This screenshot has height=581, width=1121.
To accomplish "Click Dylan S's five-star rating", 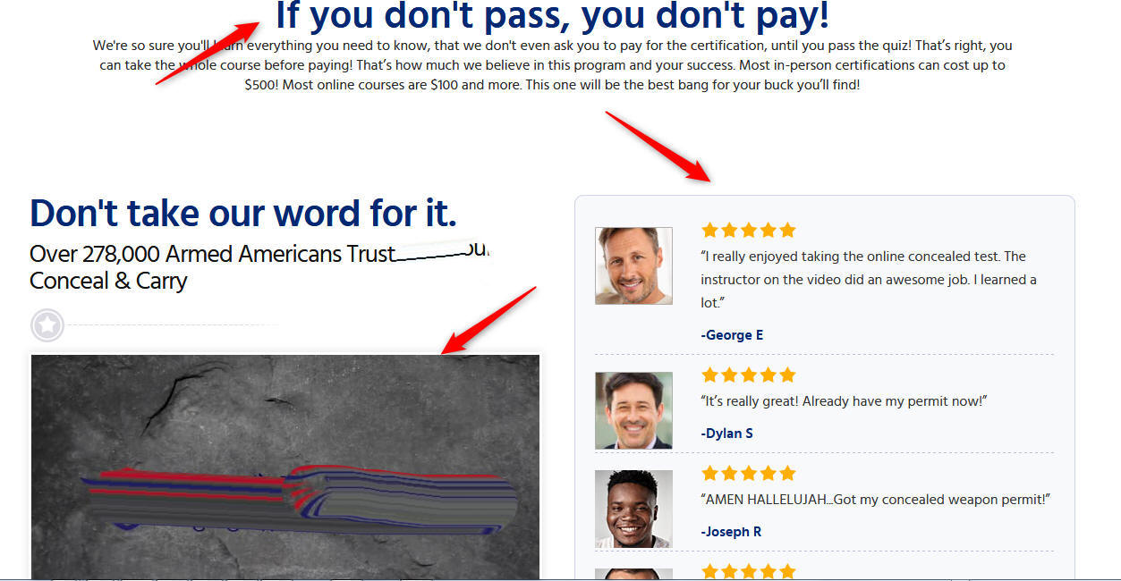I will (748, 375).
